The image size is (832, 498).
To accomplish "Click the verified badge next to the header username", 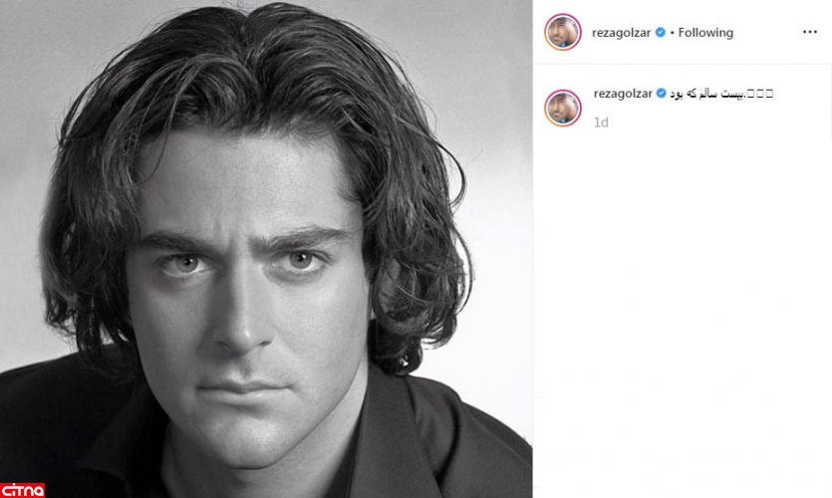I will pyautogui.click(x=660, y=32).
